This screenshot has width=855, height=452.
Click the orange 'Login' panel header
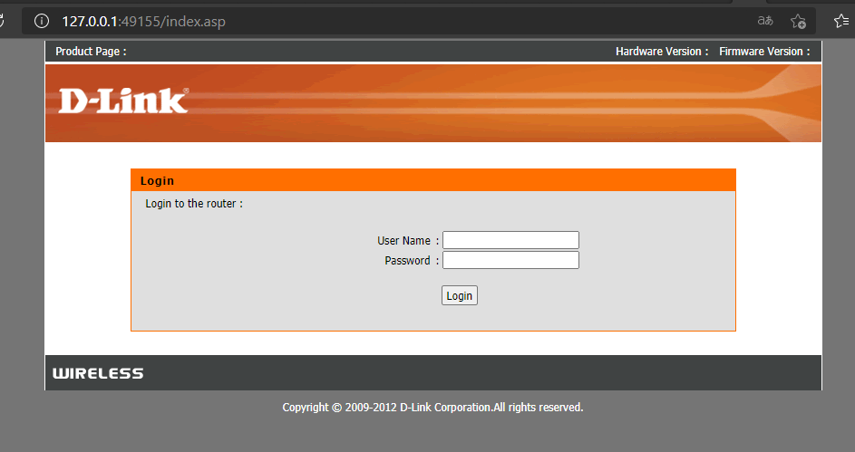[433, 180]
